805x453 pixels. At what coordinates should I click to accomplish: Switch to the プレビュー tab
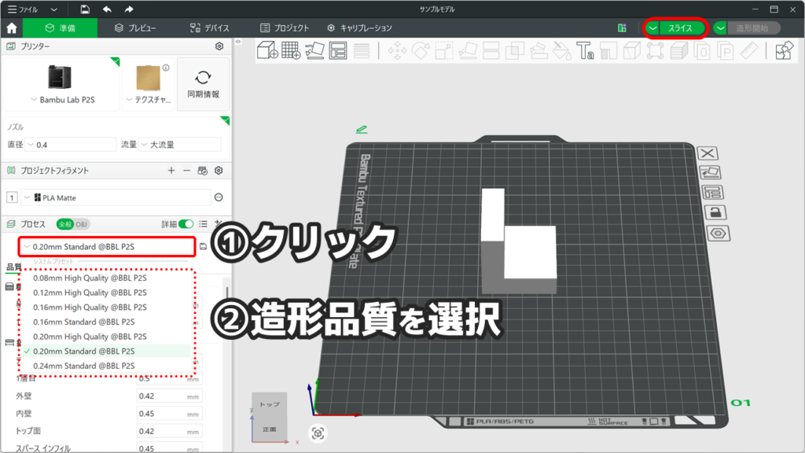pos(135,28)
